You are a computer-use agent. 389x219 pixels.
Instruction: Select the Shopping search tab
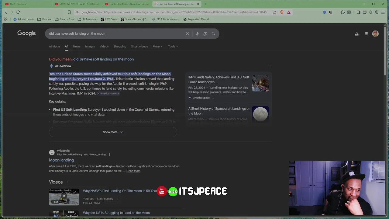click(x=120, y=47)
